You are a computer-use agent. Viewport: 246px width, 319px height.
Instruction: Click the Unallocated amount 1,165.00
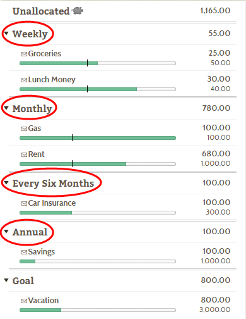click(x=215, y=11)
